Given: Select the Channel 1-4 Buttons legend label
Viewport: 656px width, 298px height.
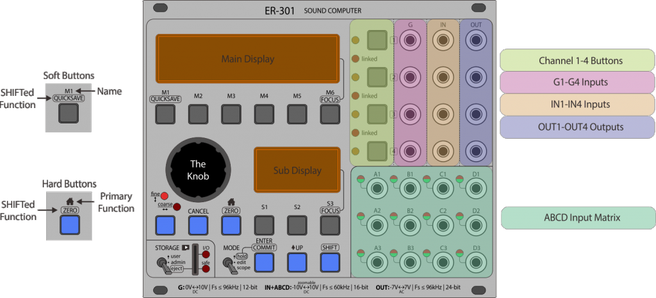Looking at the screenshot, I should (577, 61).
